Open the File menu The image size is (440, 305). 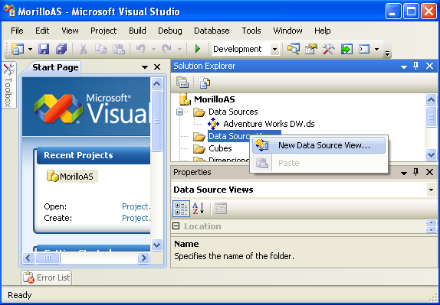point(17,31)
